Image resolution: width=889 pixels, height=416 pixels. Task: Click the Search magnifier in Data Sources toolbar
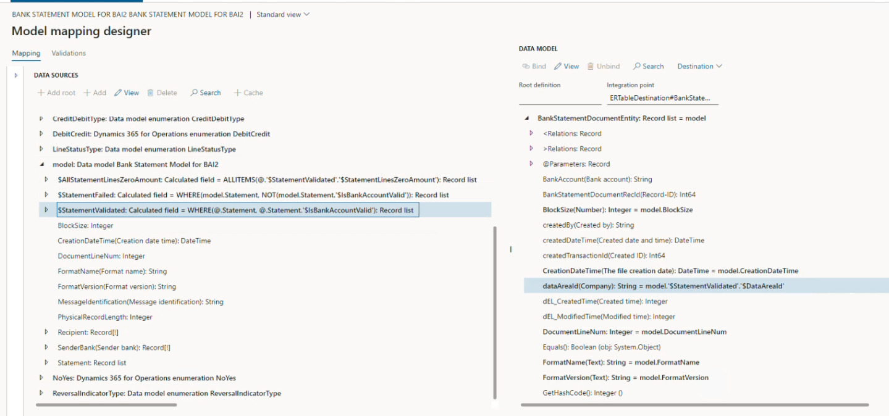point(194,93)
